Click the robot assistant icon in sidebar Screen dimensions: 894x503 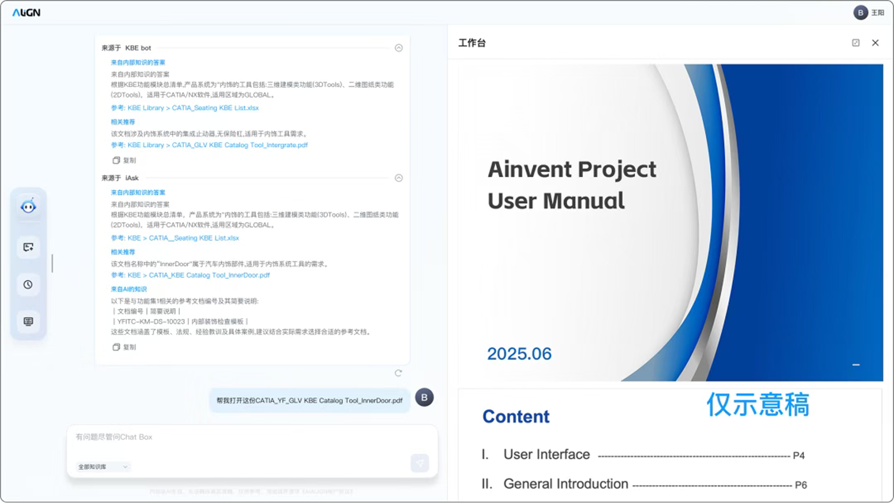28,206
